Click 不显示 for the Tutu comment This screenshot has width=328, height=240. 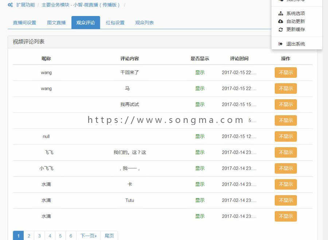point(286,200)
